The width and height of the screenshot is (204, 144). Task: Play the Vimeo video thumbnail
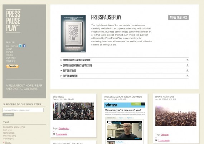(125, 130)
